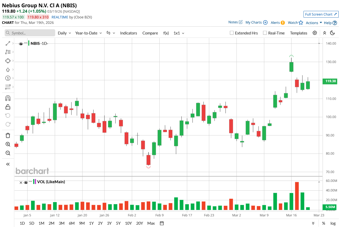This screenshot has height=227, width=339.
Task: Open the Indicators menu
Action: point(129,33)
